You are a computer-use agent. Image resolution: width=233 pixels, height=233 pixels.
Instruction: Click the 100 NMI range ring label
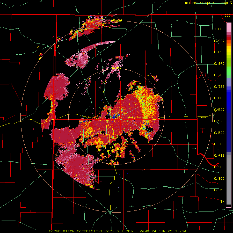click(116, 20)
